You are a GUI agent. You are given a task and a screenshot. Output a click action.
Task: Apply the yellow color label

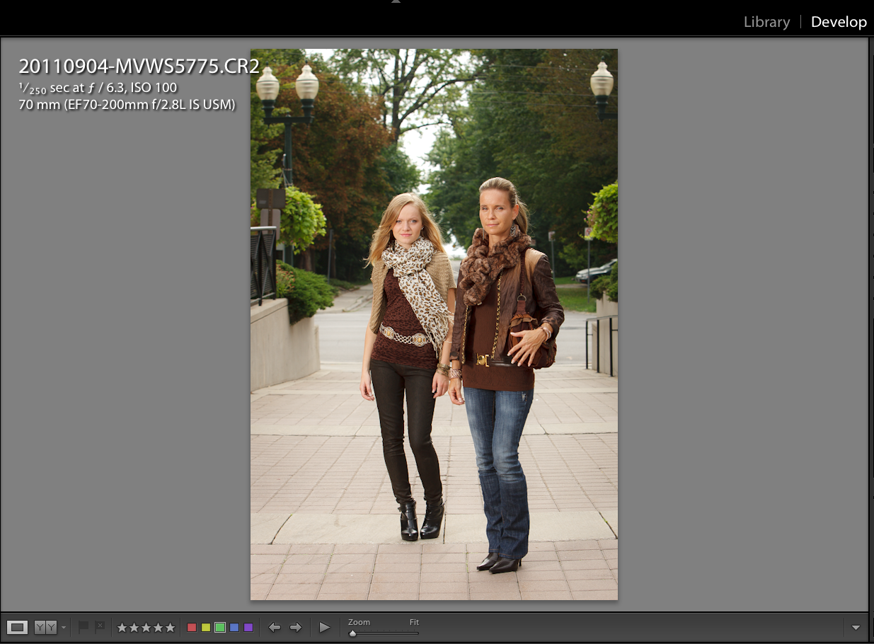[206, 628]
